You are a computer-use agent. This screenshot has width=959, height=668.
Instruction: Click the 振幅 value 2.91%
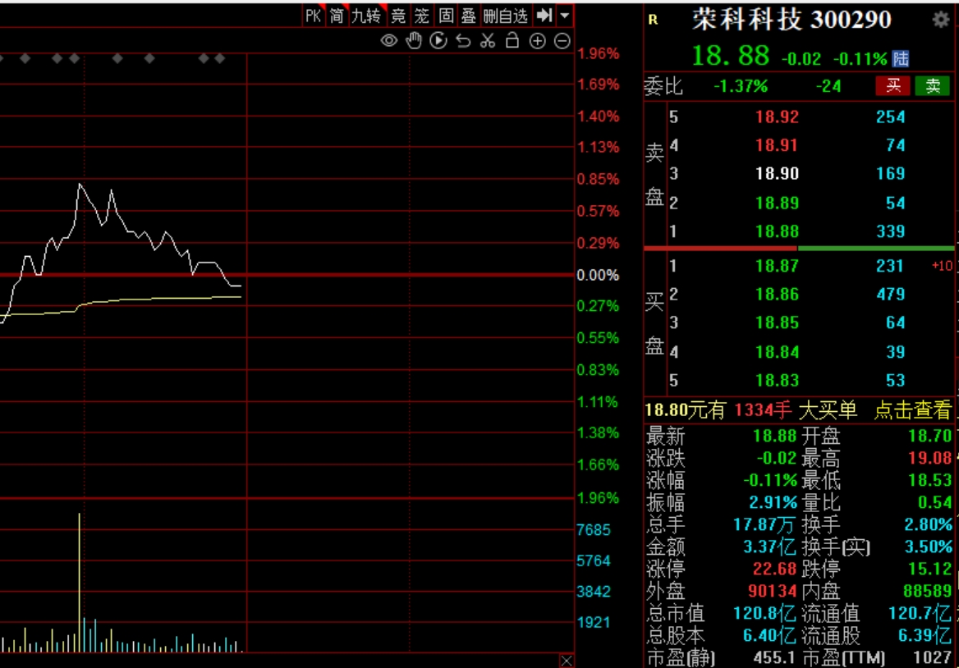[773, 502]
